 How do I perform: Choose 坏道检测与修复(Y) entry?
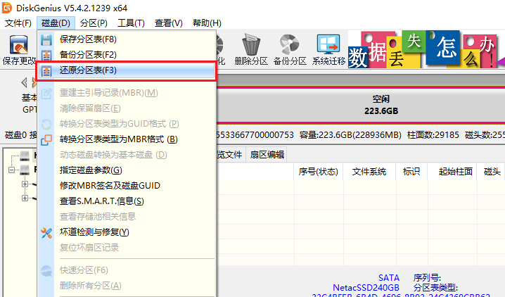[x=126, y=232]
